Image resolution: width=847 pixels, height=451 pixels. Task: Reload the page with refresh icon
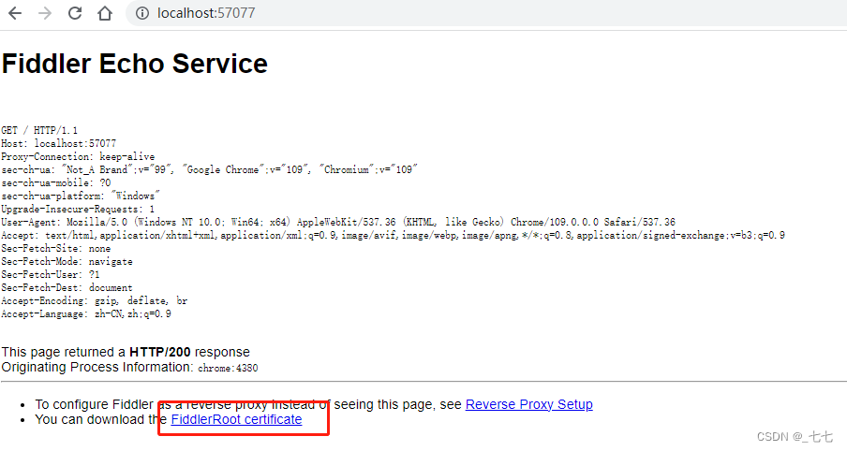(75, 13)
